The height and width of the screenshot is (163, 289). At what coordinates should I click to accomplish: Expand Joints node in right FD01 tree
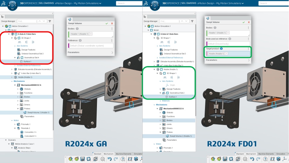pos(160,124)
